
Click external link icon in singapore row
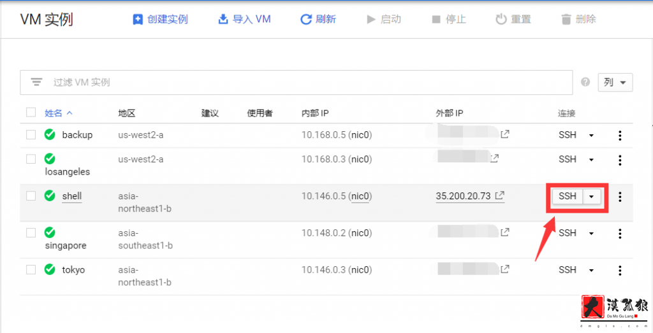tap(505, 232)
